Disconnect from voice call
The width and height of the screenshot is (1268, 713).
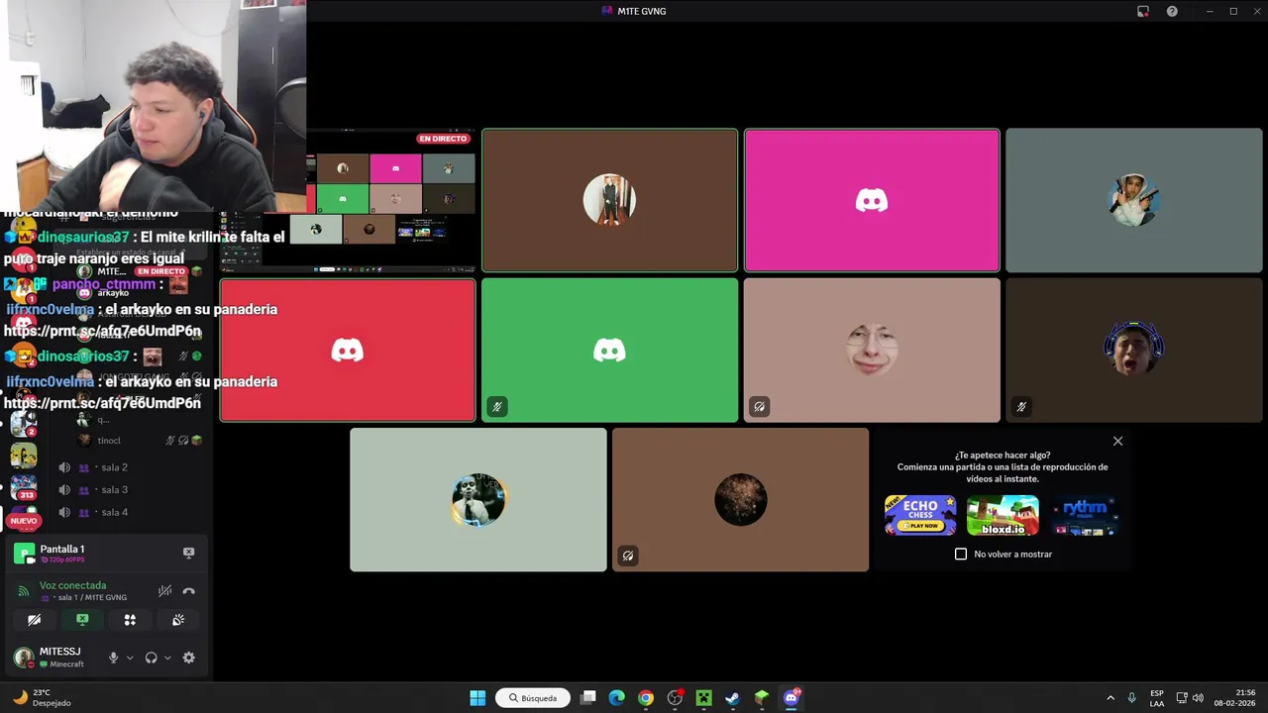pos(189,591)
